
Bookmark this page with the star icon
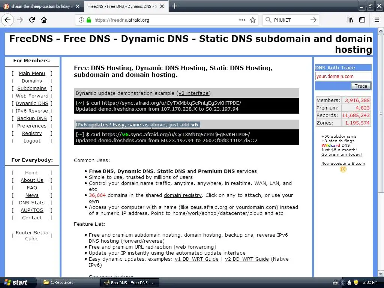click(x=253, y=20)
